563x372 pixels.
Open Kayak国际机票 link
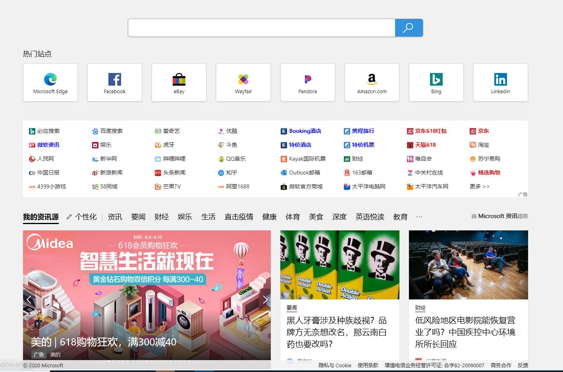tap(303, 159)
